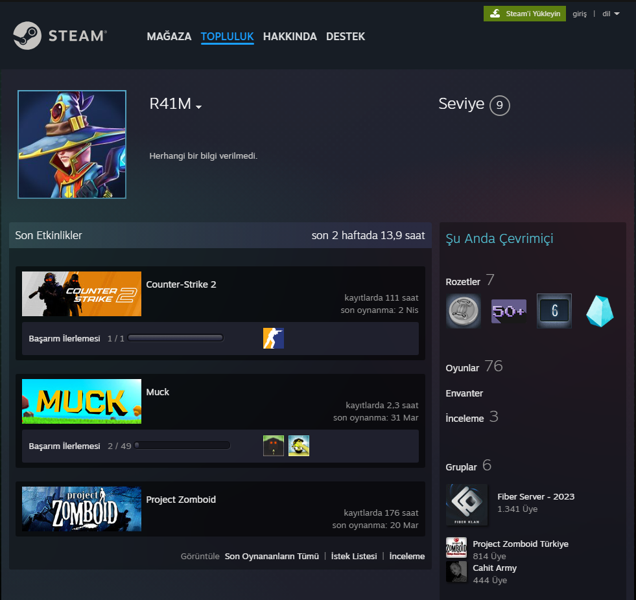The width and height of the screenshot is (636, 600).
Task: View the first dark Muck achievement icon
Action: click(274, 446)
